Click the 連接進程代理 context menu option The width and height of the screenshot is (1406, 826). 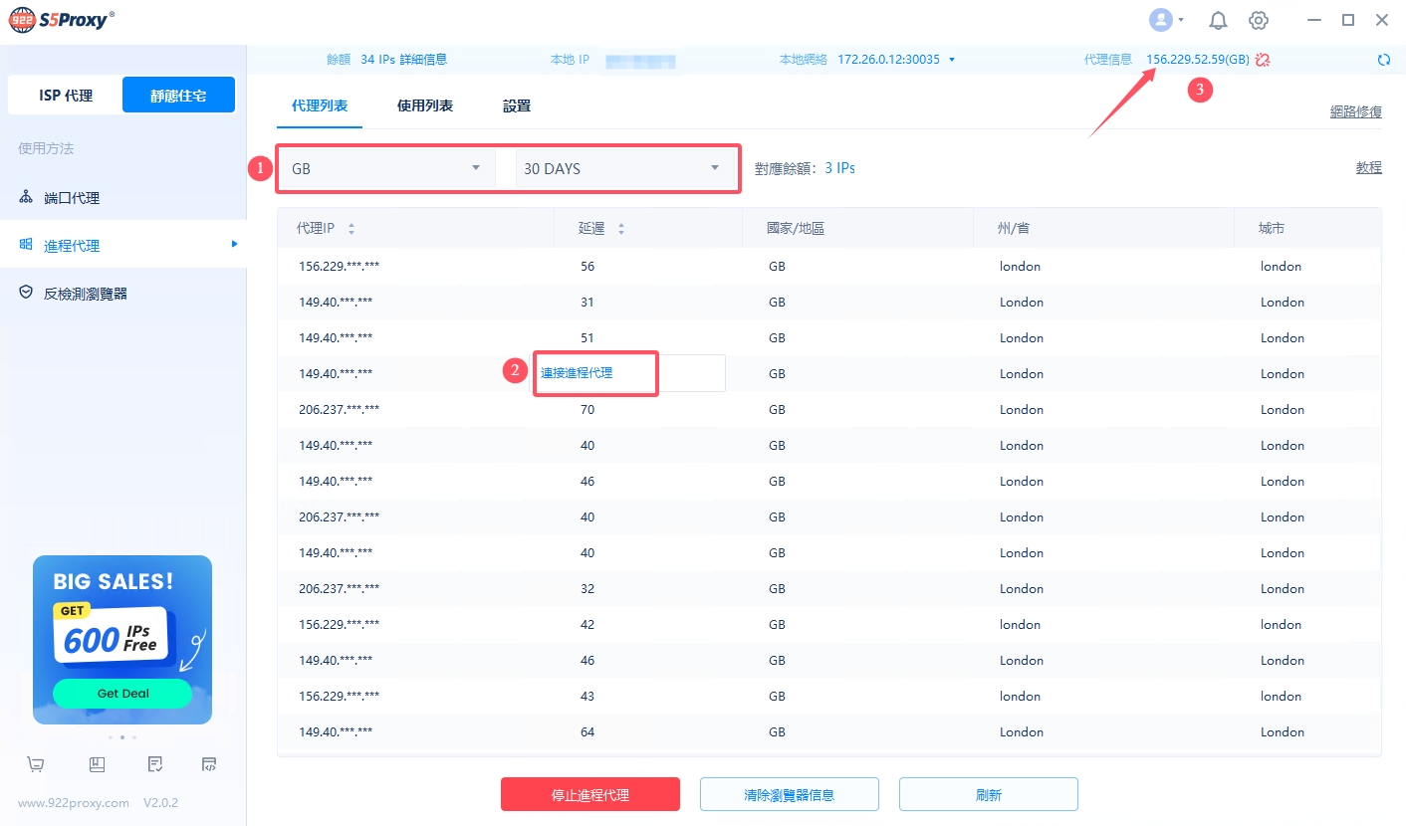point(577,373)
